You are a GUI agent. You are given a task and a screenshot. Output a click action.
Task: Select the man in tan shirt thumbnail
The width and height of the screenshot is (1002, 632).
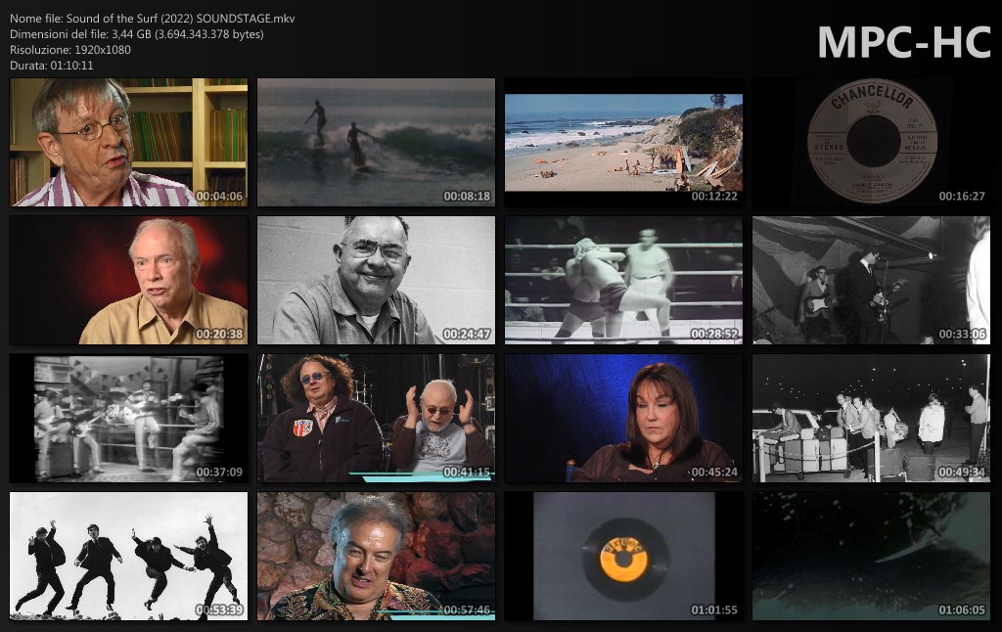pyautogui.click(x=128, y=281)
